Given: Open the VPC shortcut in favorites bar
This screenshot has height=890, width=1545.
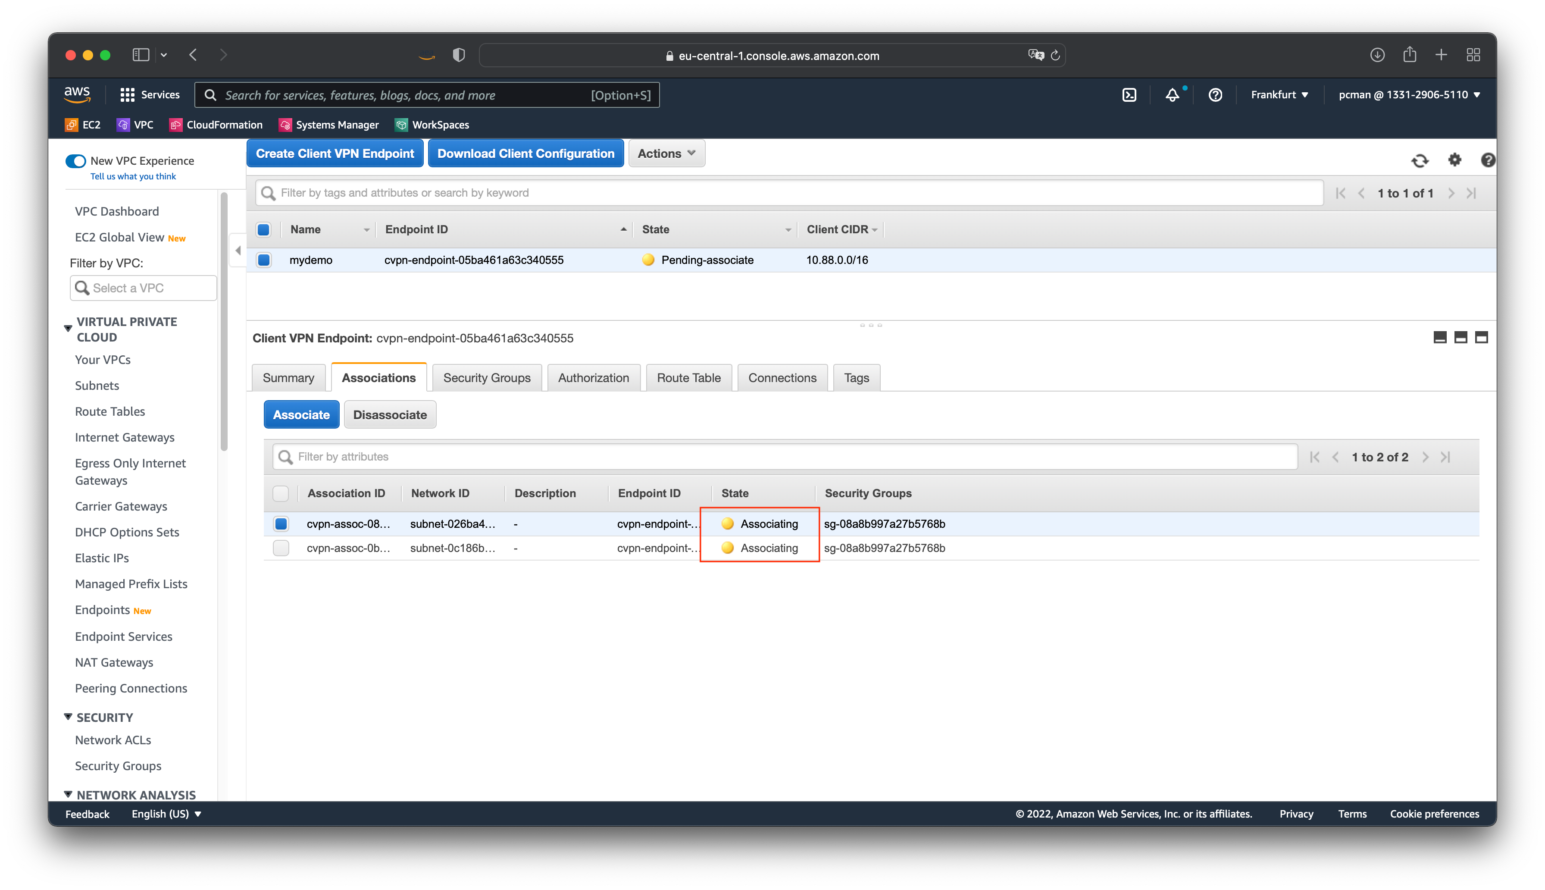Looking at the screenshot, I should (x=135, y=125).
